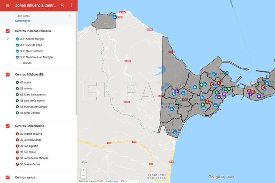Image resolution: width=275 pixels, height=183 pixels.
Task: Select CEIP Lope de Vega in list
Action: click(30, 45)
